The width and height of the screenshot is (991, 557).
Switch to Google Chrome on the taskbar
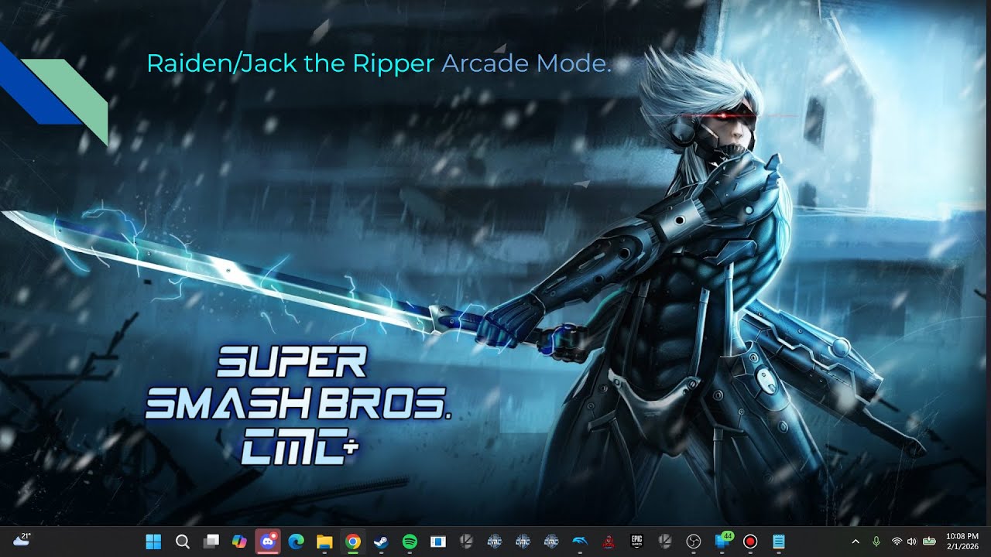353,542
